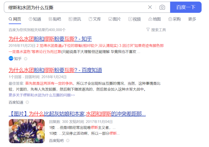Click the 知乎 source name

pos(18,58)
